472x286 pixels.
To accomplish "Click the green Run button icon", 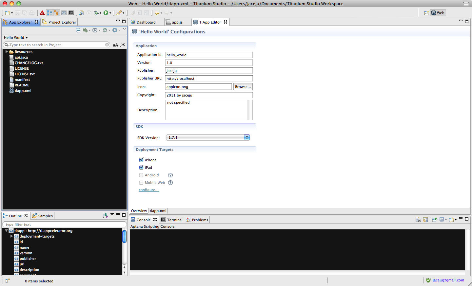I will click(x=106, y=13).
